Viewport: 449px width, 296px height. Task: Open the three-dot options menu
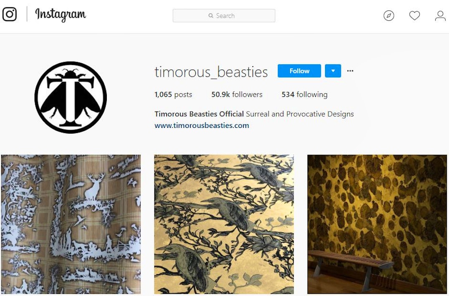350,71
